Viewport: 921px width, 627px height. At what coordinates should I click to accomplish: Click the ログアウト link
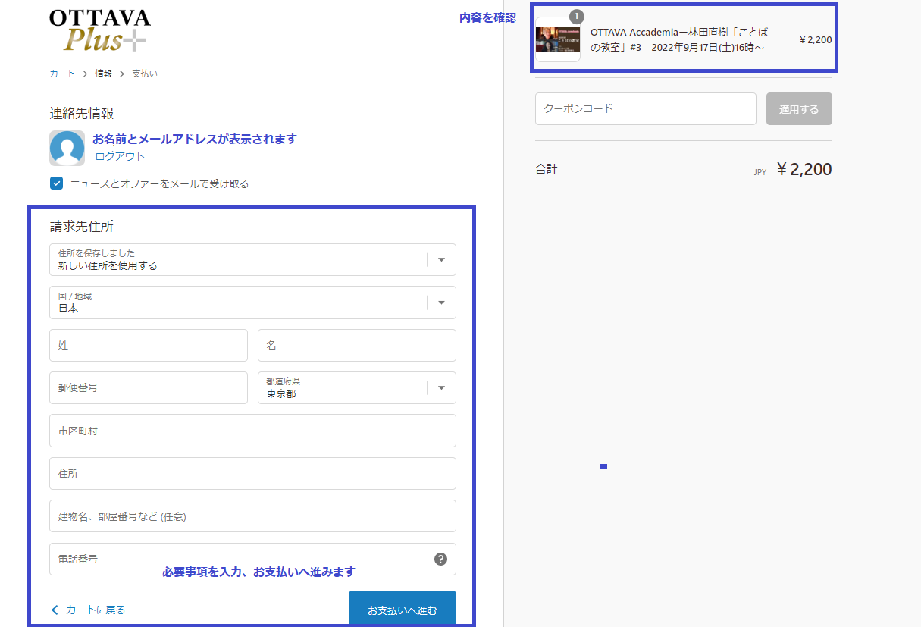point(120,156)
